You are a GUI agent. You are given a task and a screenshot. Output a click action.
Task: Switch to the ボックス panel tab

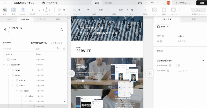pos(167,19)
